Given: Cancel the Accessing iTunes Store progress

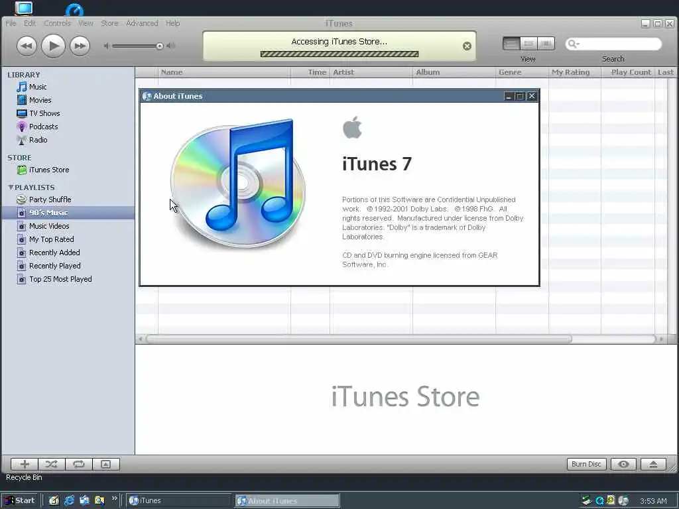Looking at the screenshot, I should pos(467,46).
